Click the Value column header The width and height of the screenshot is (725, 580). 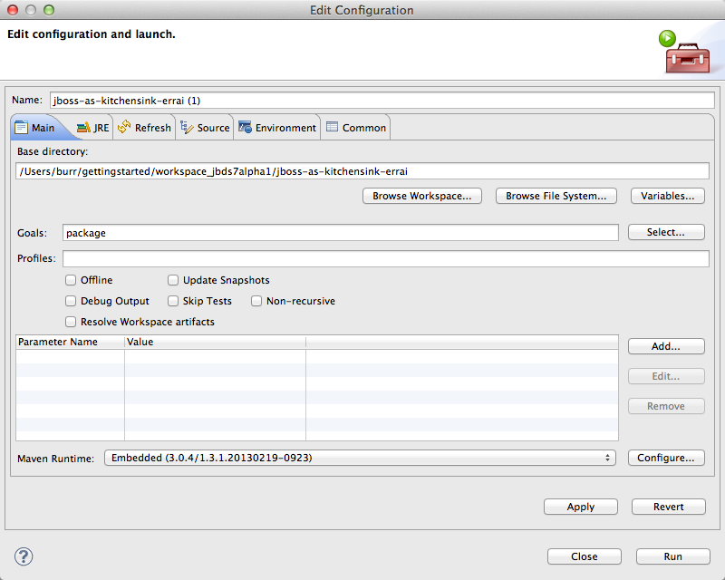click(215, 343)
